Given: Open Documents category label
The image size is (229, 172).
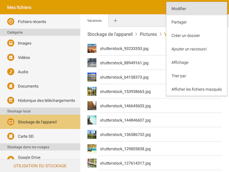Looking at the screenshot, I should point(28,86).
